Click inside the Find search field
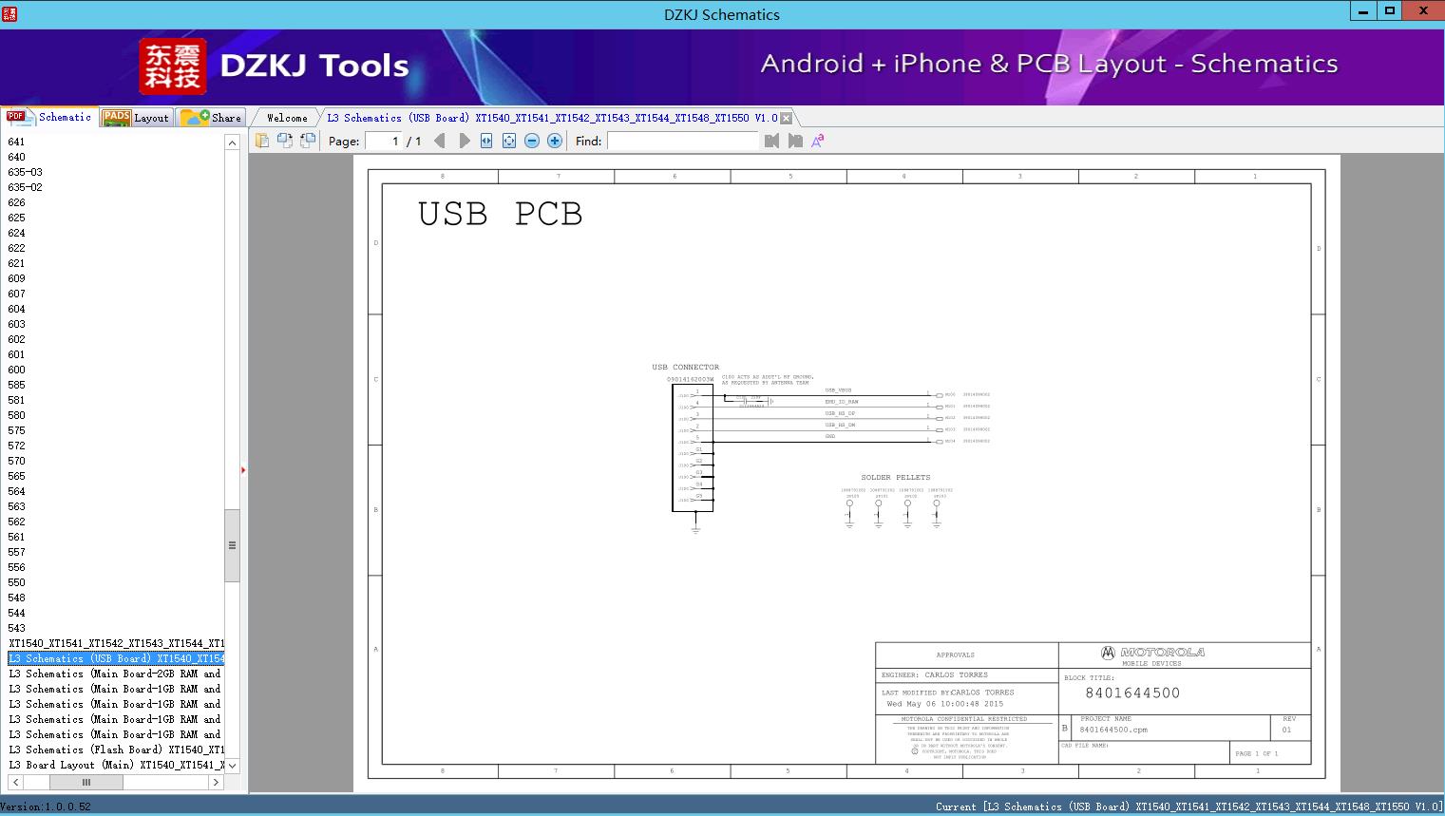This screenshot has height=816, width=1445. (682, 141)
